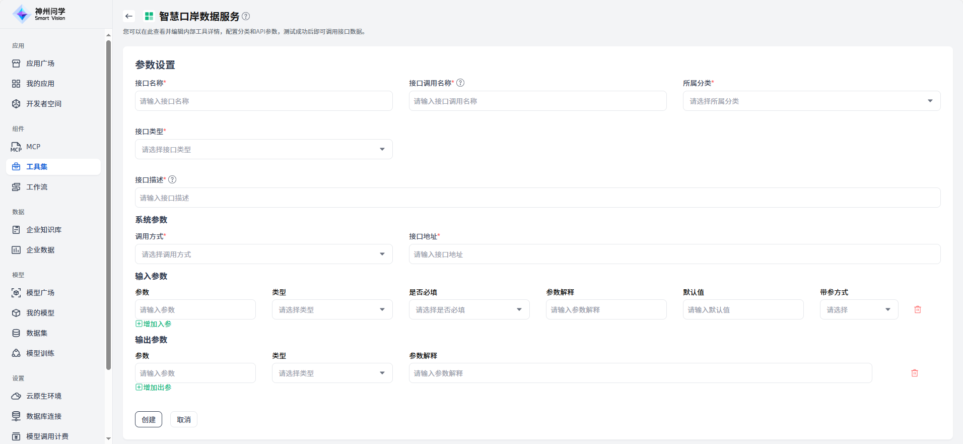Click the 神州问学 Smart Vision logo
The height and width of the screenshot is (444, 963).
click(x=39, y=14)
